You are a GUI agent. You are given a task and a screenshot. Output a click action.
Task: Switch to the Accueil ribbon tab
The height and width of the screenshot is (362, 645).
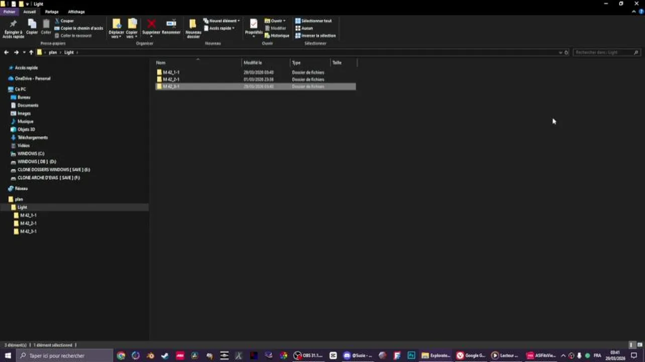[29, 12]
